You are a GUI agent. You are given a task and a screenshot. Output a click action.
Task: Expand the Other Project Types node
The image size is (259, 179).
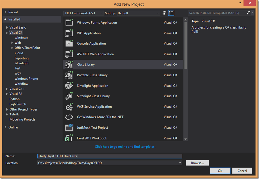[x=7, y=109]
